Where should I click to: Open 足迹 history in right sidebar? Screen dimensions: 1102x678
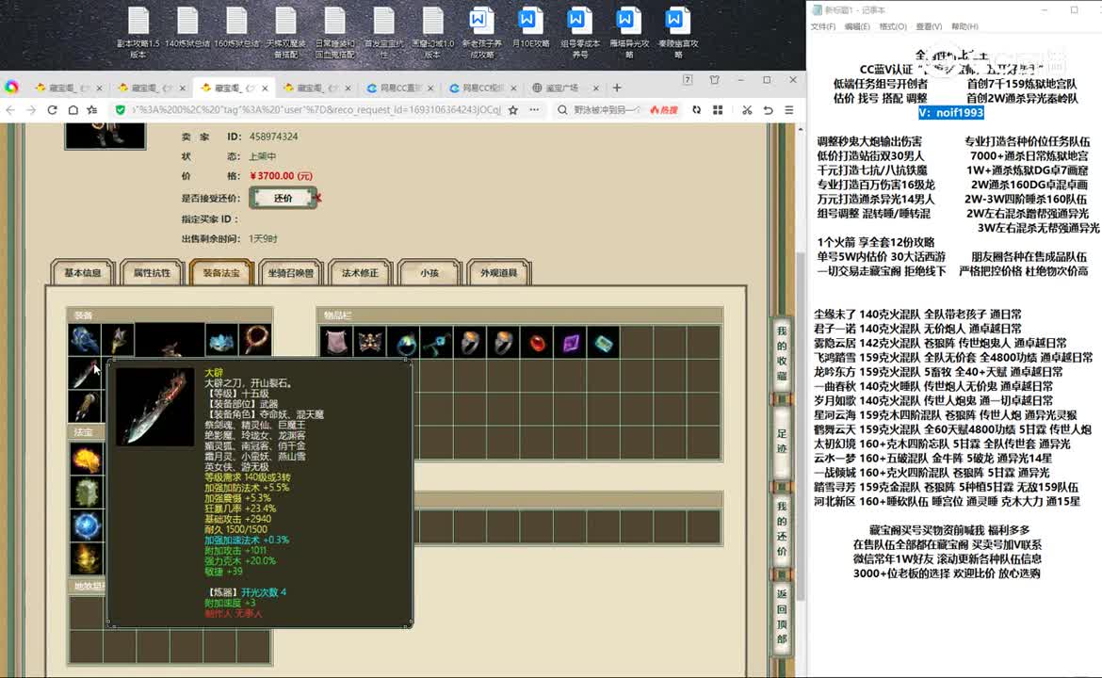(x=782, y=441)
